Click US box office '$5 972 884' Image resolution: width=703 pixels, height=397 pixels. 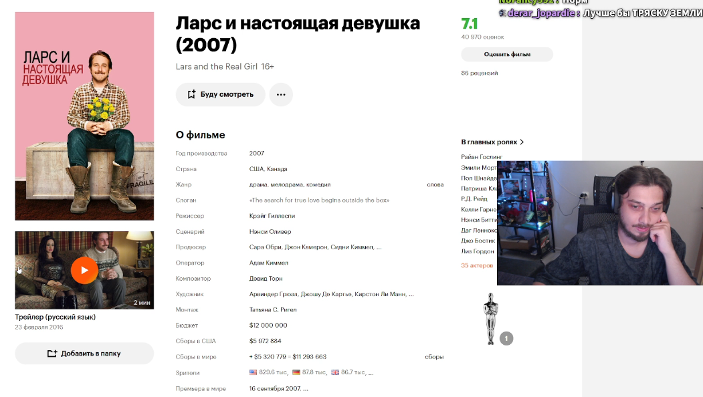click(266, 341)
